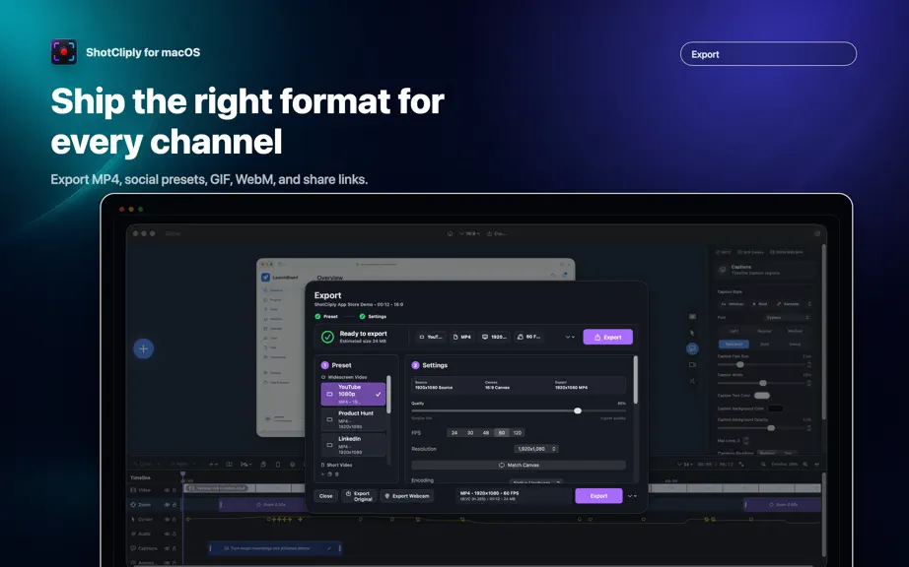The width and height of the screenshot is (909, 567).
Task: Select the top background tool in side toolbar
Action: (x=692, y=317)
